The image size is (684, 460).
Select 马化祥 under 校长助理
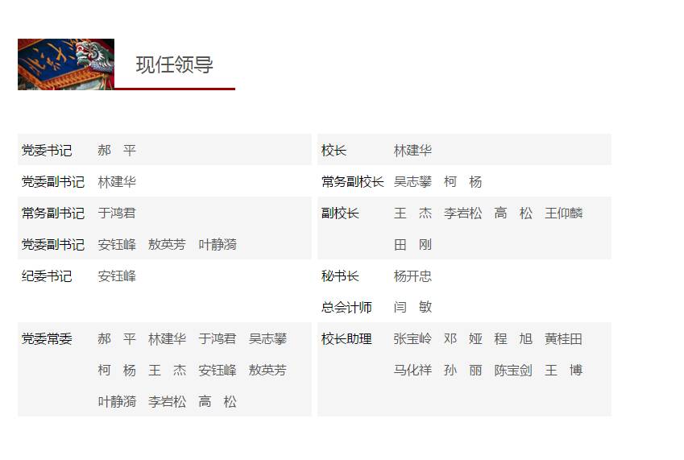(x=412, y=371)
